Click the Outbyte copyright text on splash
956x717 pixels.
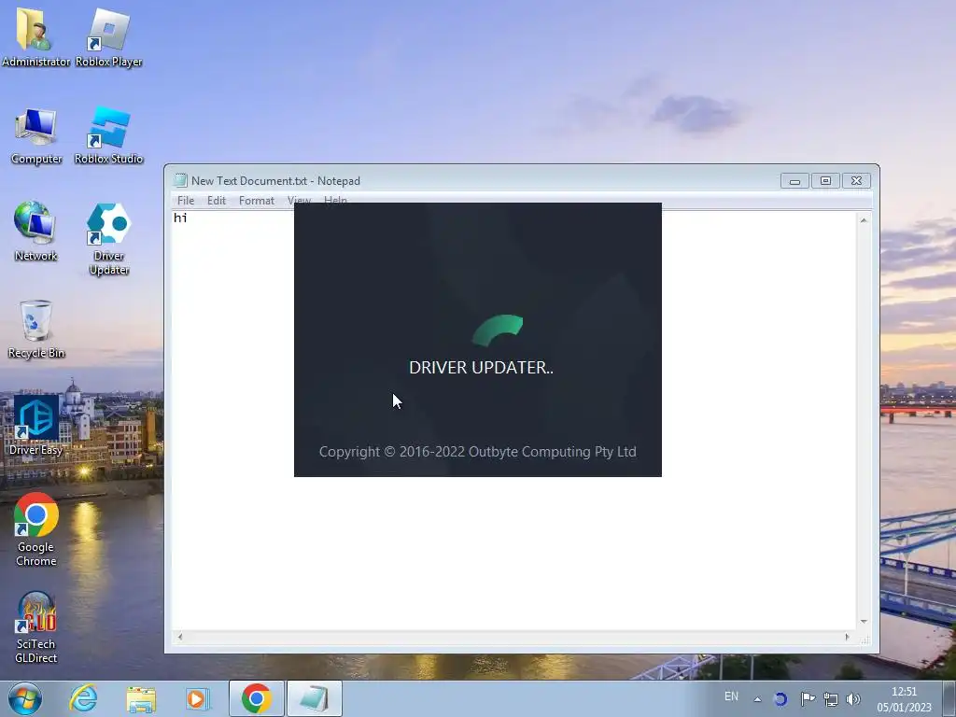coord(477,452)
